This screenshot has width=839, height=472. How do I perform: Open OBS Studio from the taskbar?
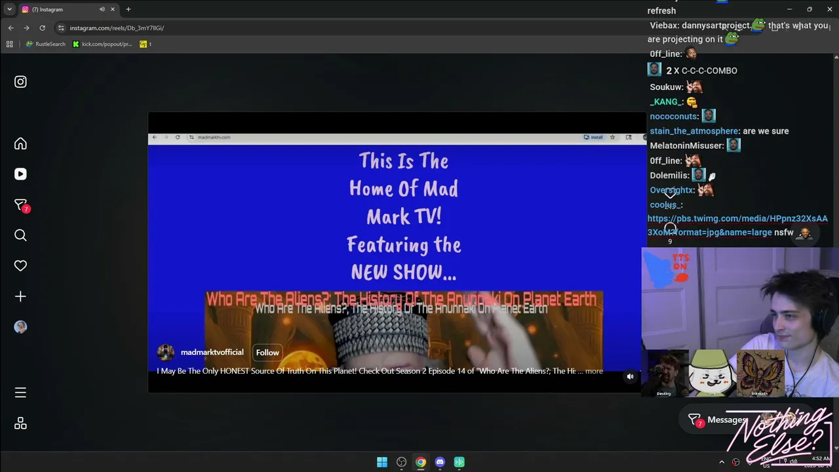tap(401, 462)
